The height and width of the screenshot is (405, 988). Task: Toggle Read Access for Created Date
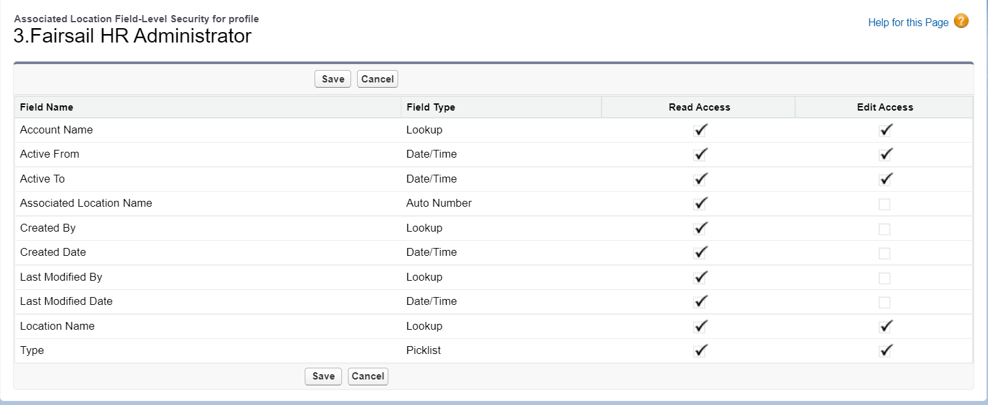[x=700, y=253]
